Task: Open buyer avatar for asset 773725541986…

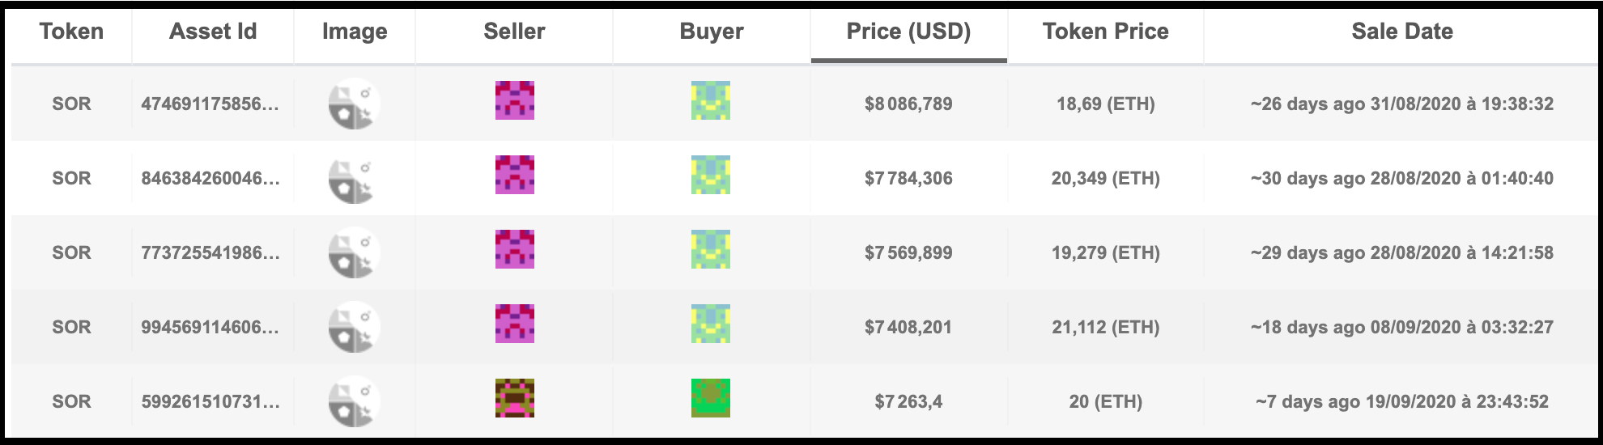Action: coord(711,249)
